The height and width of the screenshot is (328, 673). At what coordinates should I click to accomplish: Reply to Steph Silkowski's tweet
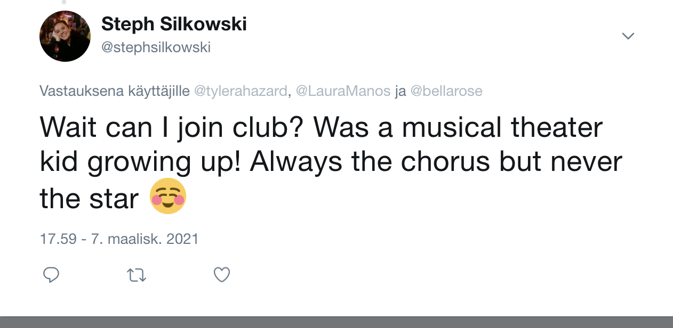click(x=51, y=275)
